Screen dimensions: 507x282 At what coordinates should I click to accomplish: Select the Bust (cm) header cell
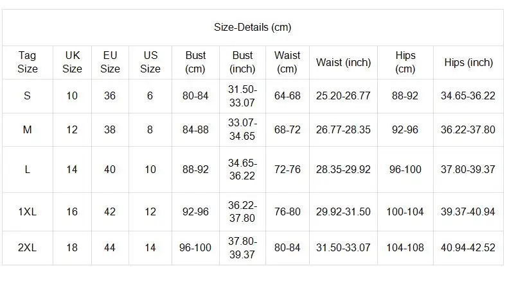195,62
